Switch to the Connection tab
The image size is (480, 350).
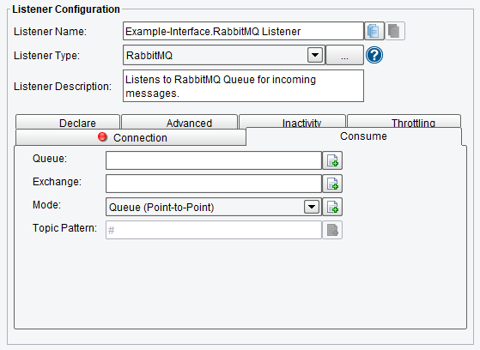click(131, 137)
